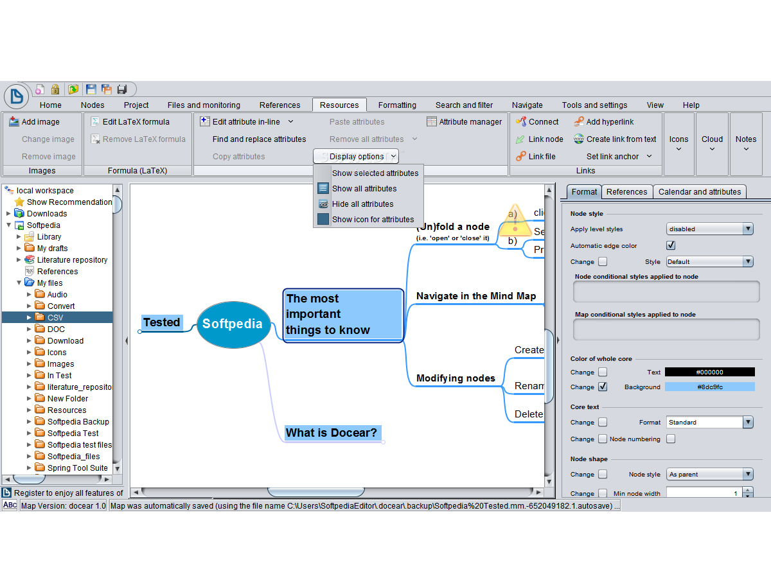Click the Add image icon
Viewport: 771px width, 578px height.
point(13,122)
